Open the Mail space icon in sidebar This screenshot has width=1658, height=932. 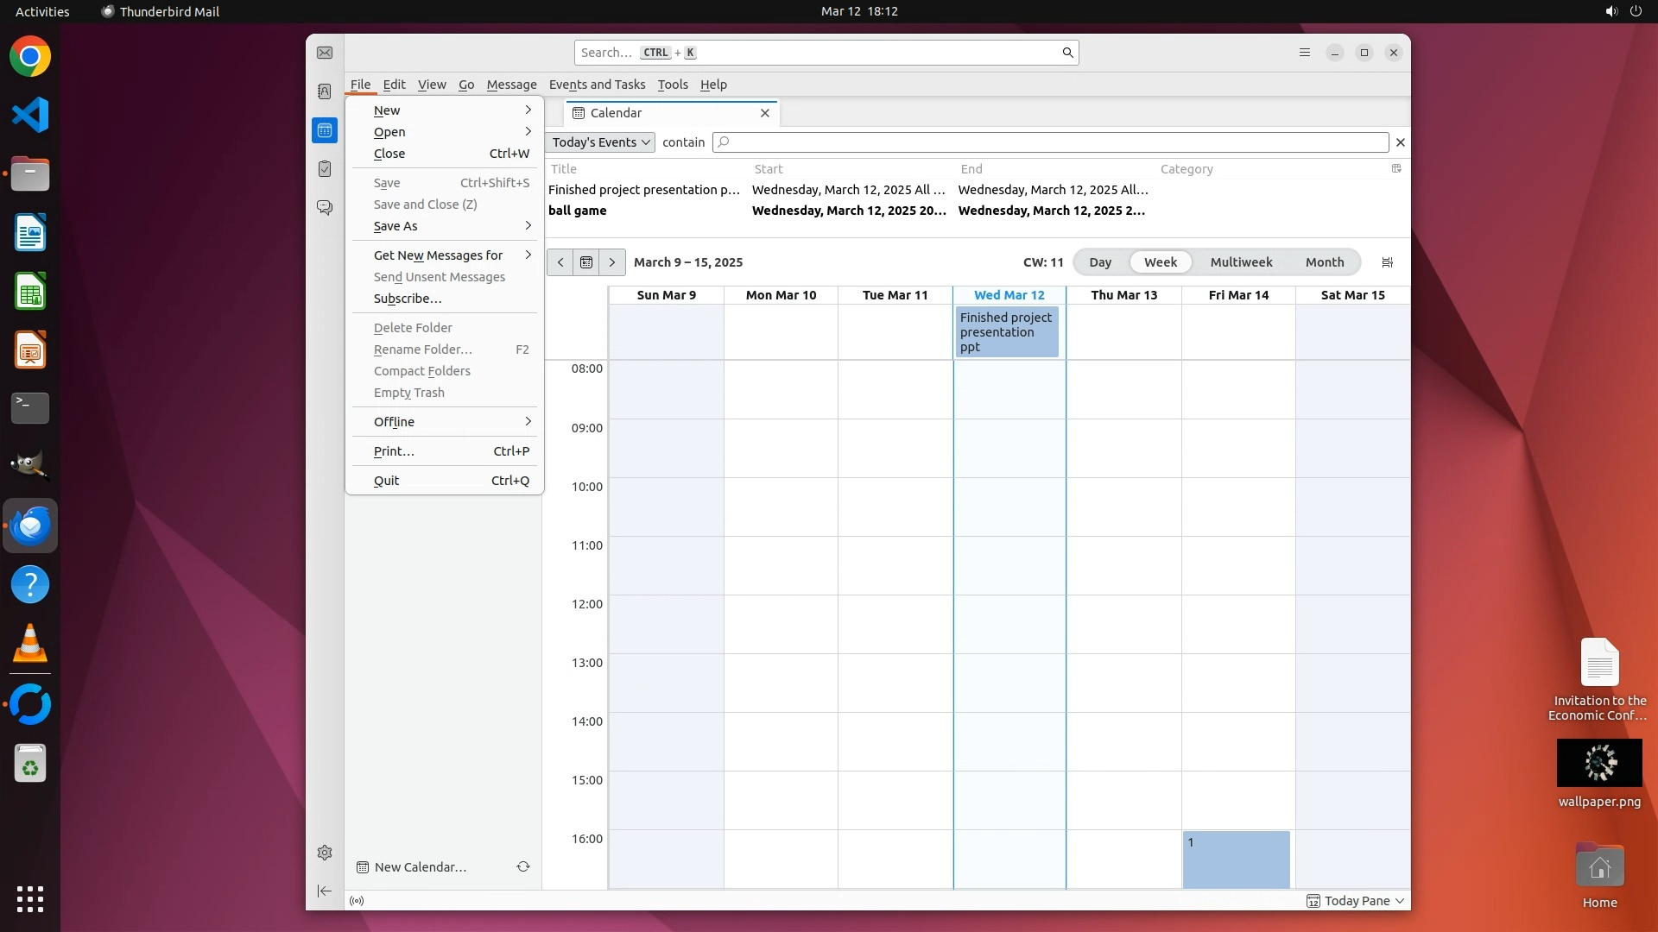click(325, 54)
